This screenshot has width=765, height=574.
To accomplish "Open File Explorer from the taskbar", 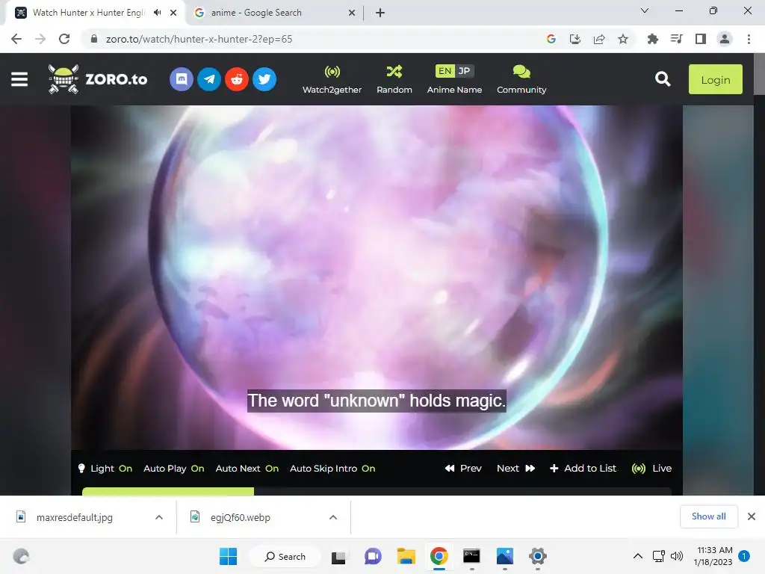I will (406, 556).
